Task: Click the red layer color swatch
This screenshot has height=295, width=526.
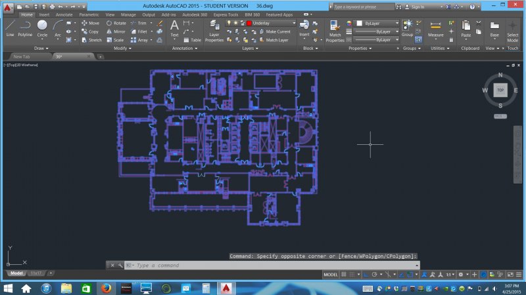Action: click(249, 23)
